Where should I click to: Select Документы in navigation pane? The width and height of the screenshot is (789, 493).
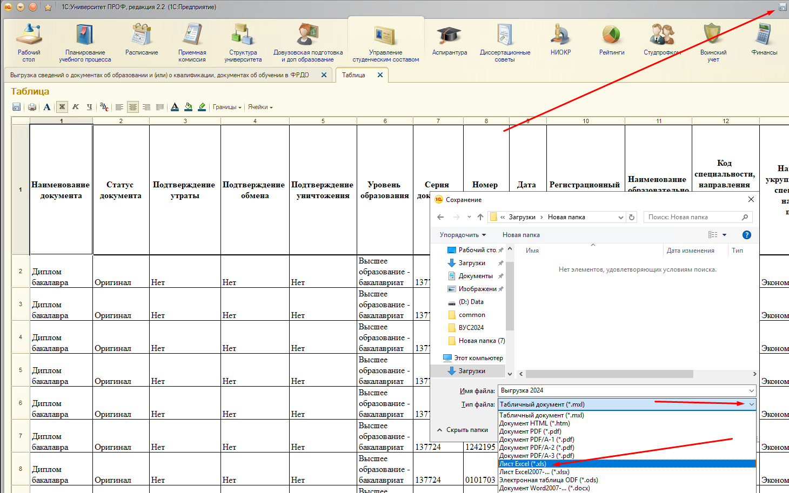pos(476,276)
